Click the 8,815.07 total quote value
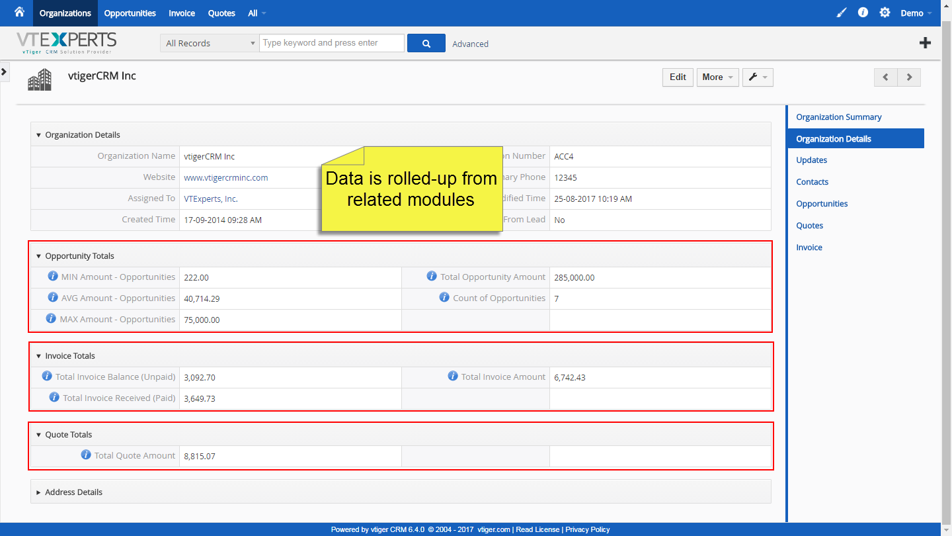This screenshot has width=952, height=536. click(x=200, y=457)
